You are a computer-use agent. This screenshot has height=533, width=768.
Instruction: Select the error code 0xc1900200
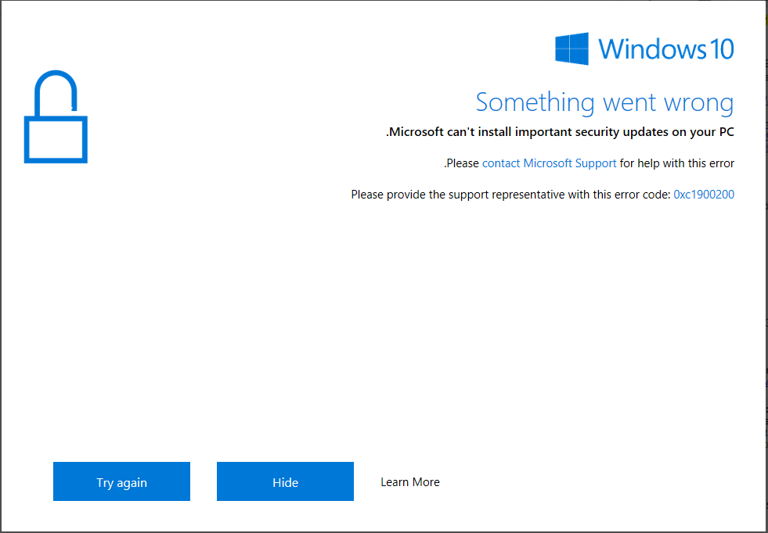[x=704, y=195]
